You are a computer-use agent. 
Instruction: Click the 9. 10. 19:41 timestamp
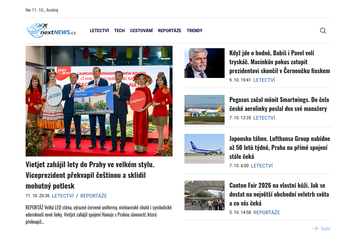tap(240, 80)
